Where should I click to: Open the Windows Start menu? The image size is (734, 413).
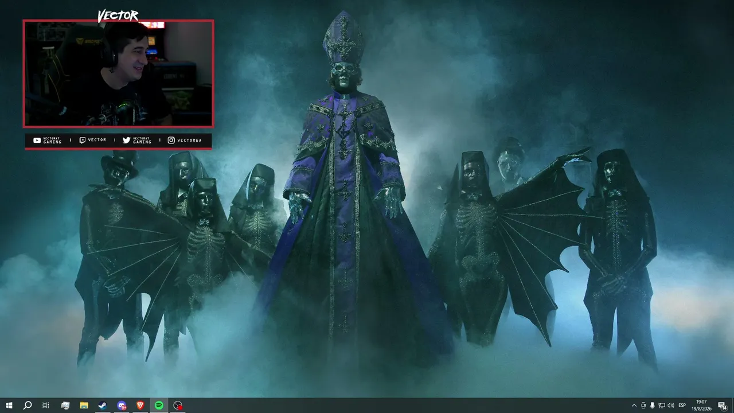click(x=9, y=405)
